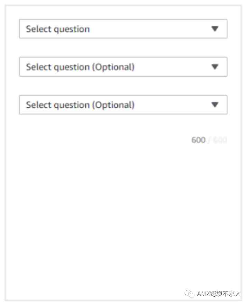Click the triangle icon on the middle optional dropdown
The height and width of the screenshot is (305, 249).
215,67
